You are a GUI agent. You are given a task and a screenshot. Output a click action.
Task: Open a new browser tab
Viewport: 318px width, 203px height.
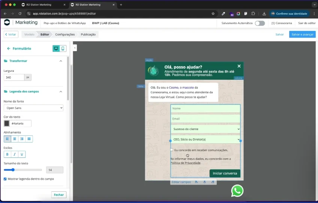(121, 5)
